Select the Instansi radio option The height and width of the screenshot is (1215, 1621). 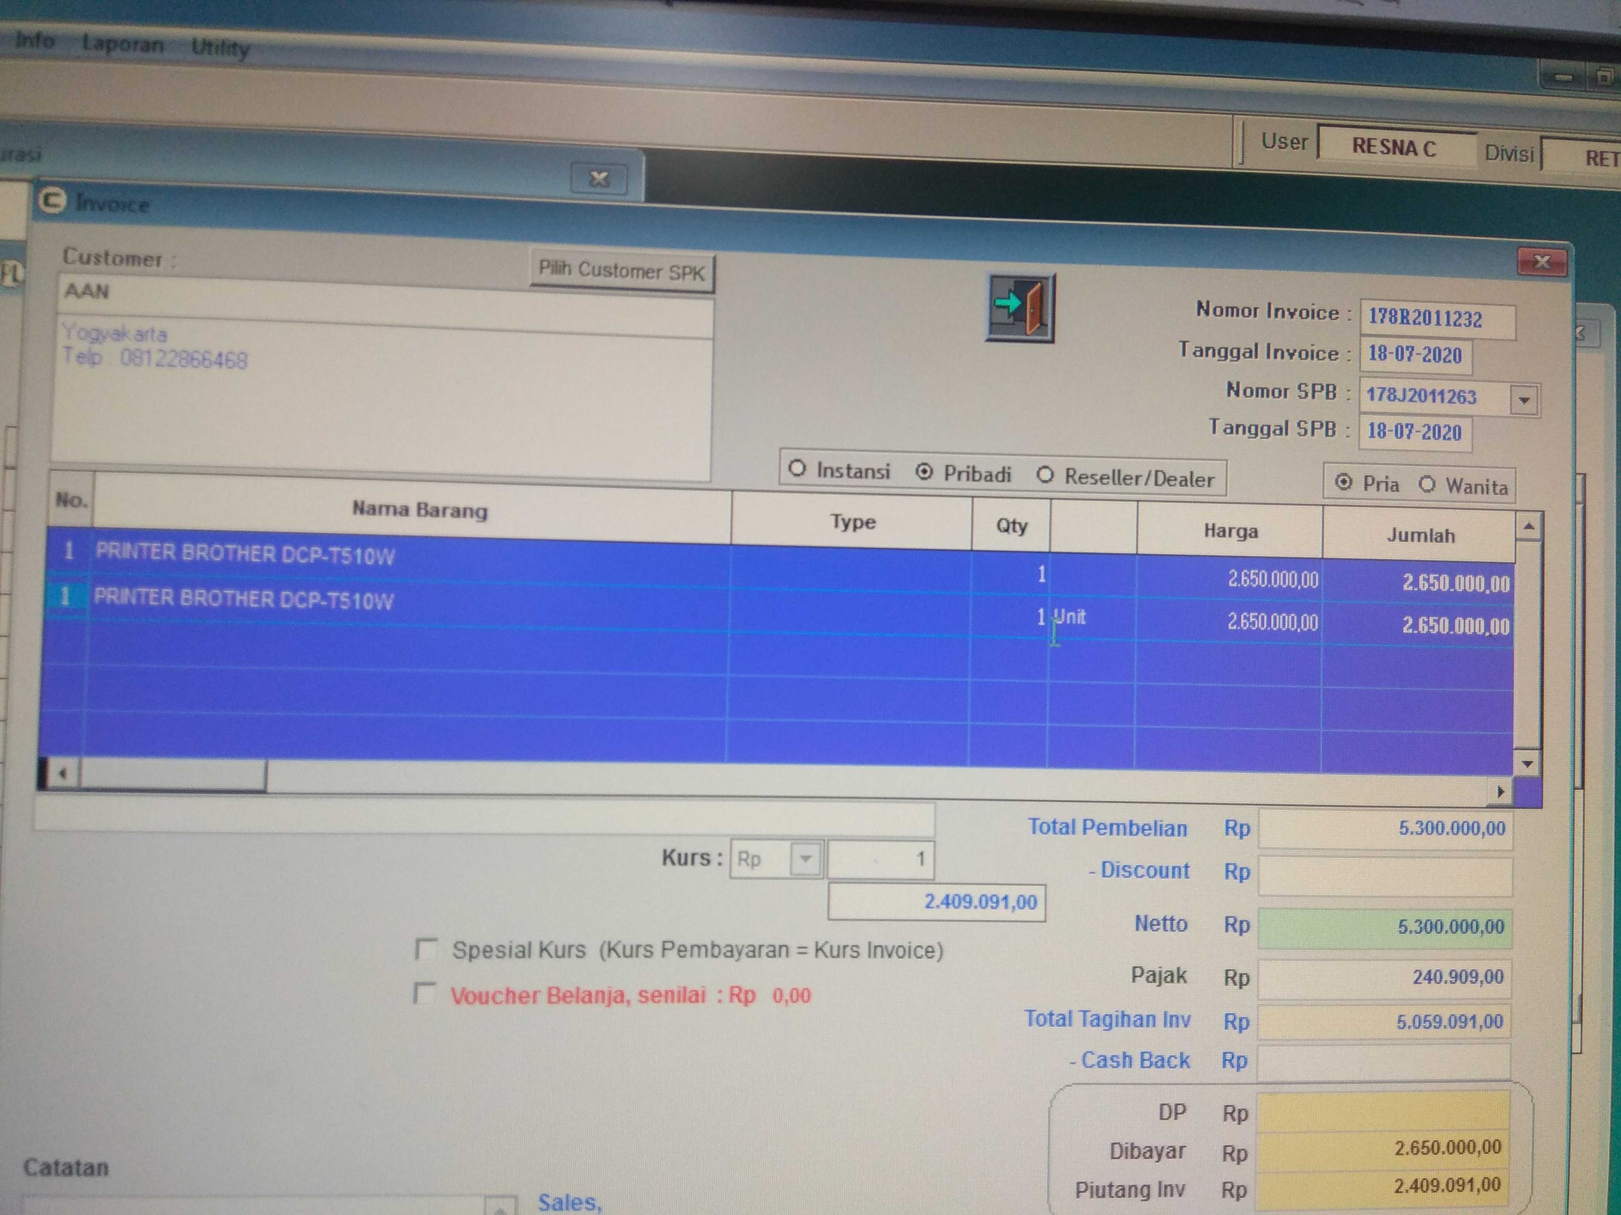797,469
